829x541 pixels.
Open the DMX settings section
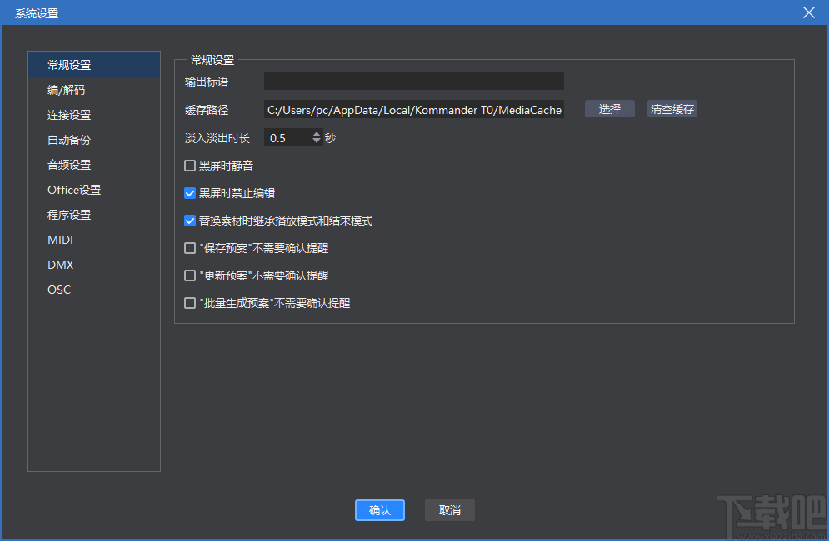point(60,264)
